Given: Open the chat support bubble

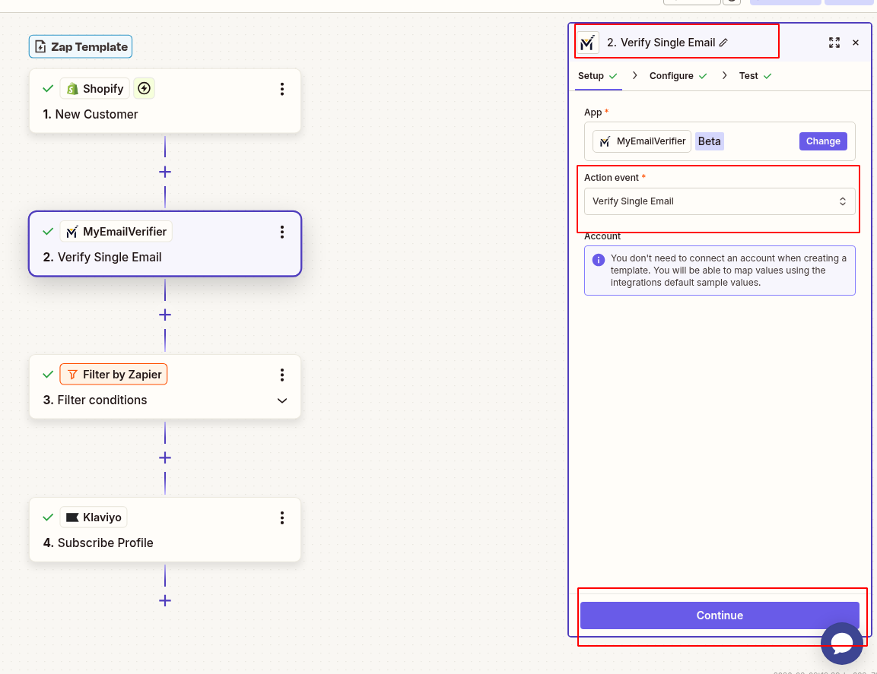Looking at the screenshot, I should tap(842, 644).
